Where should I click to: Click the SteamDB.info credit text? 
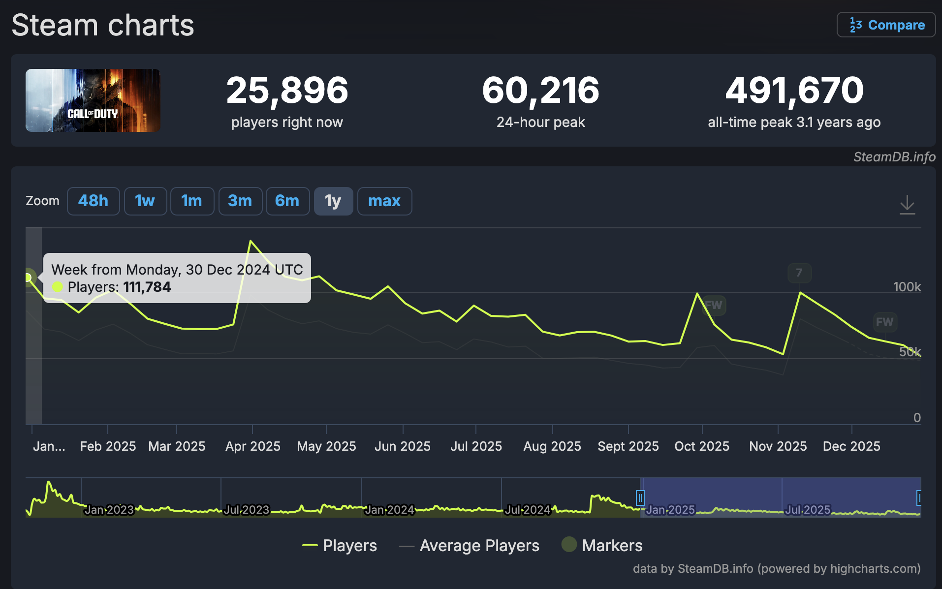pos(894,157)
